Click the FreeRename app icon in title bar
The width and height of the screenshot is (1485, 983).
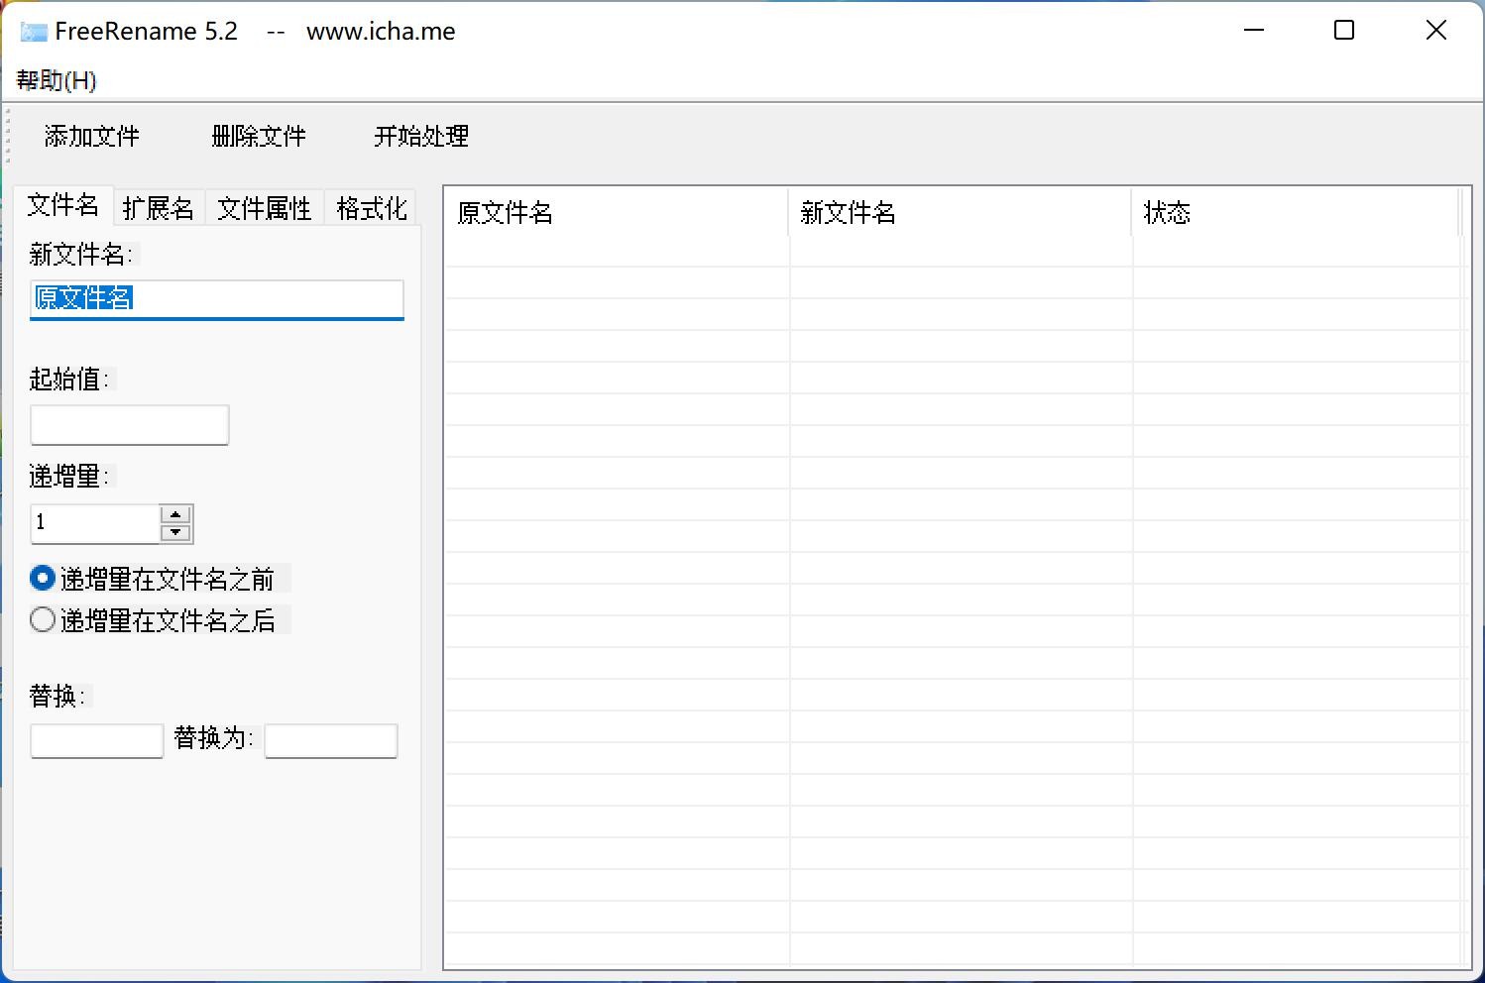point(34,32)
